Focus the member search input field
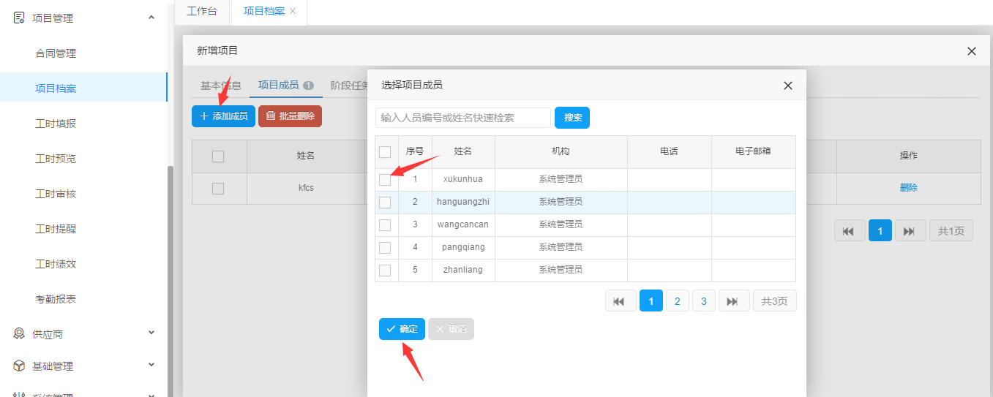 (462, 118)
